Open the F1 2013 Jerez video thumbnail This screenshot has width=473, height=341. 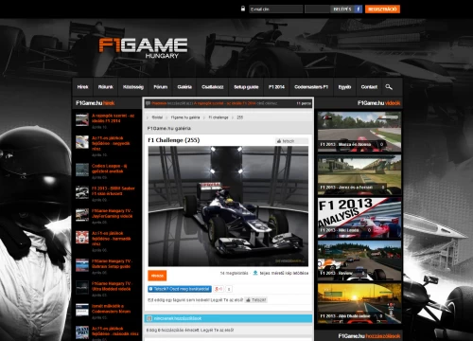pos(359,174)
